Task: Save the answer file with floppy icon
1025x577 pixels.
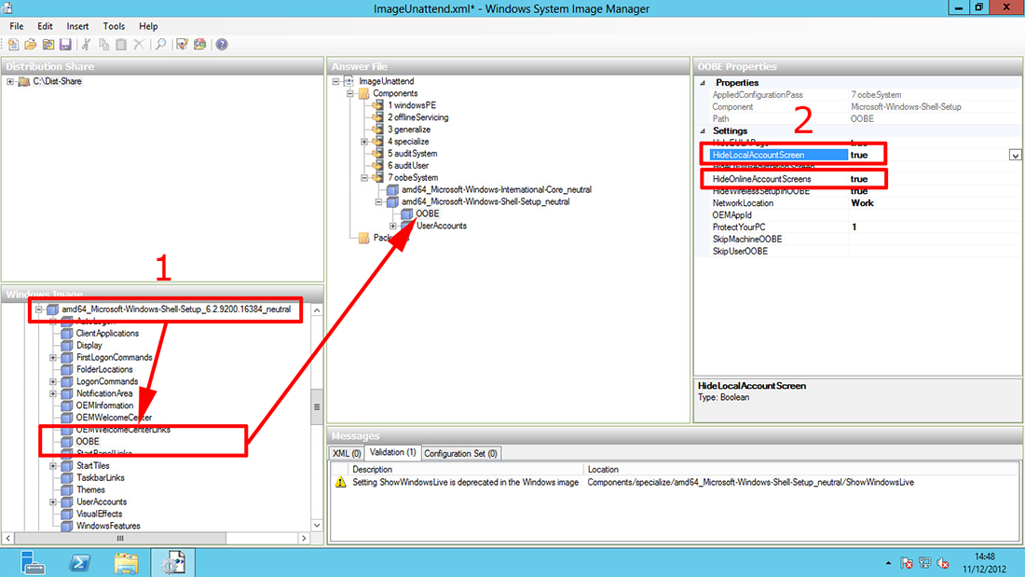Action: [x=65, y=45]
